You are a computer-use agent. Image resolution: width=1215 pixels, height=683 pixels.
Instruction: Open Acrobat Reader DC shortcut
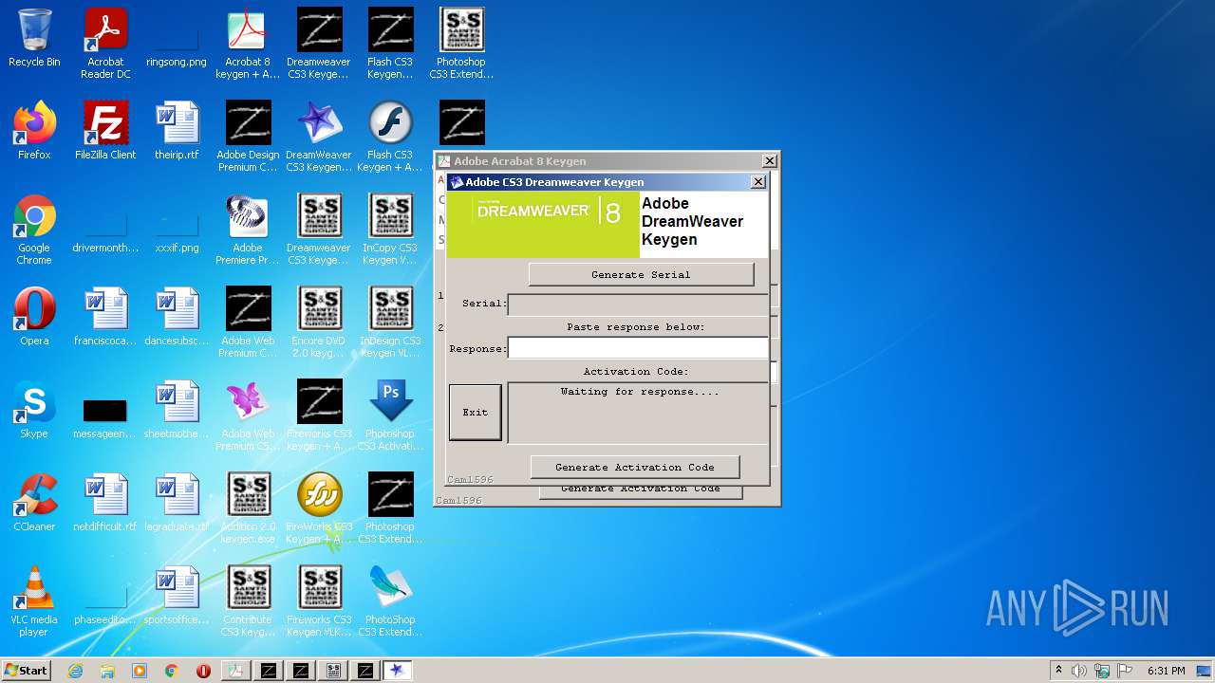click(x=105, y=44)
